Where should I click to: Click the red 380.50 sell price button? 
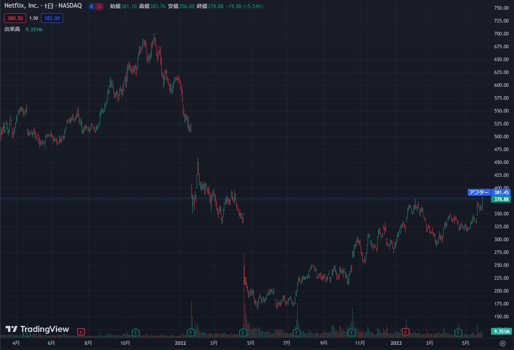[15, 18]
